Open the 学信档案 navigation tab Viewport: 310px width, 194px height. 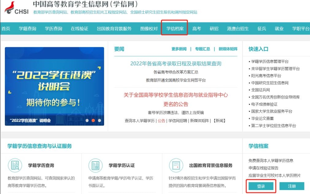point(175,29)
